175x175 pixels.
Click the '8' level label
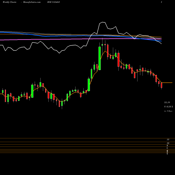pyautogui.click(x=167, y=146)
